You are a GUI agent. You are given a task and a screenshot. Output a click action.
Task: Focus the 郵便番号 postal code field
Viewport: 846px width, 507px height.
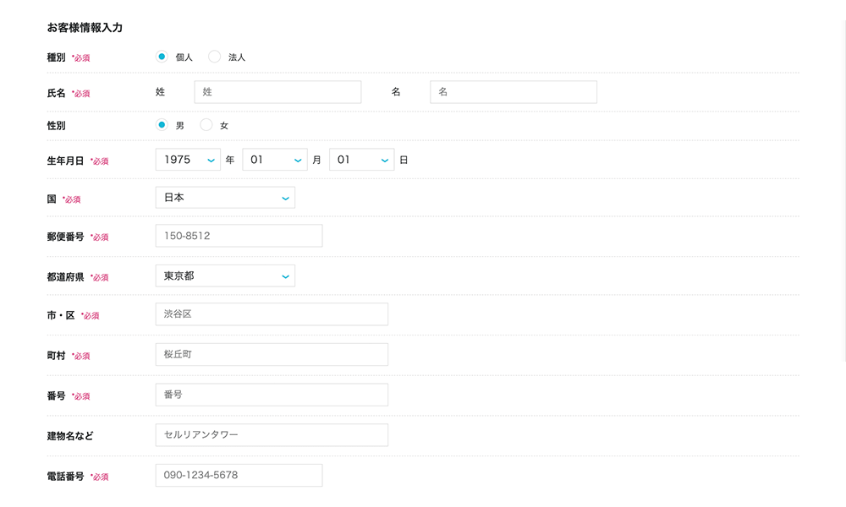coord(239,236)
